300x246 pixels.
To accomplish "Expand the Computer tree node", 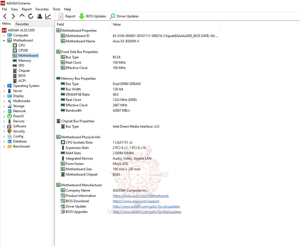I will point(3,35).
